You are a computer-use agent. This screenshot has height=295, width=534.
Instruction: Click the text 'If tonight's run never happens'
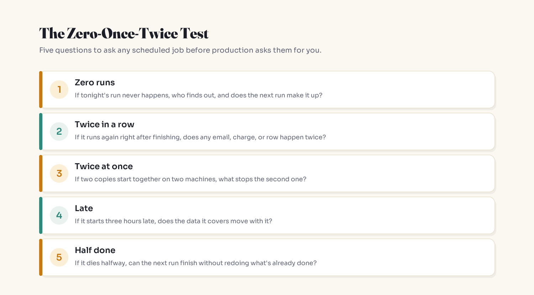click(122, 95)
